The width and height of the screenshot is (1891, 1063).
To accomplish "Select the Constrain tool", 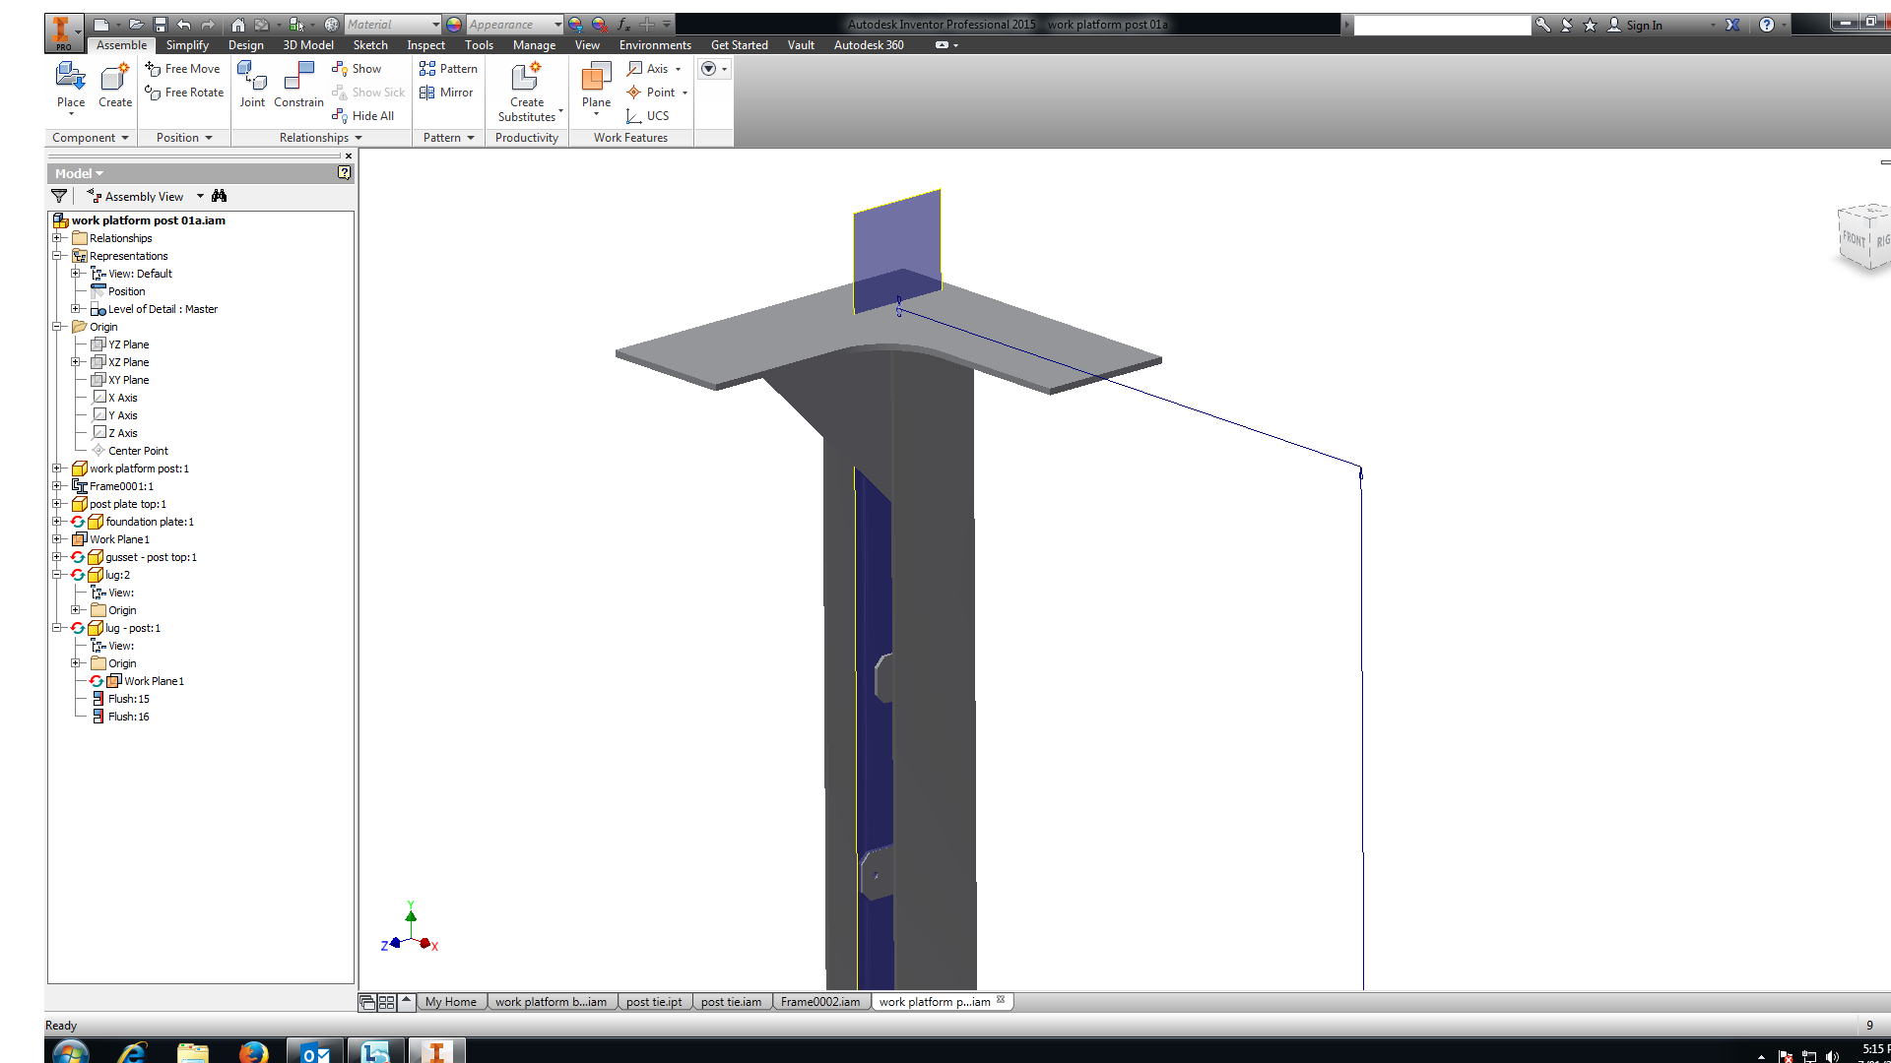I will tap(298, 85).
